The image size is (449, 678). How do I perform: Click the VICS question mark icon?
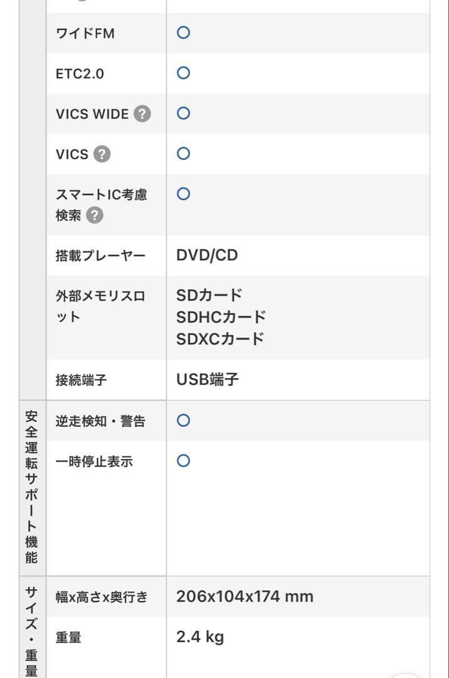pyautogui.click(x=100, y=154)
